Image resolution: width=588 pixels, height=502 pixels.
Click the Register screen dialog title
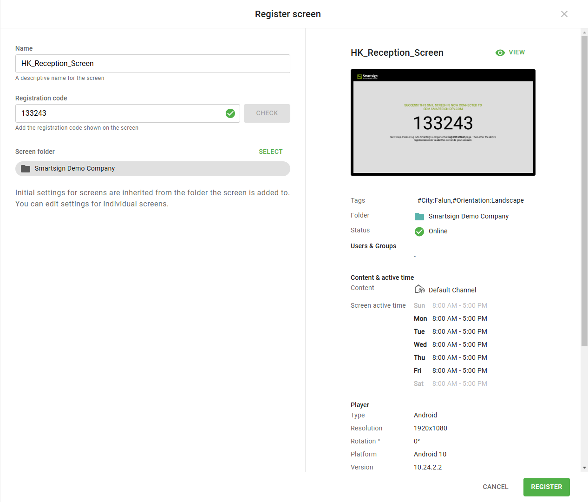pos(288,14)
